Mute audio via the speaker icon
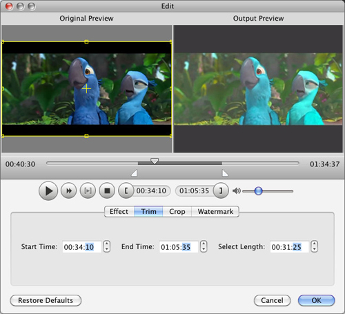Image resolution: width=345 pixels, height=314 pixels. tap(237, 191)
